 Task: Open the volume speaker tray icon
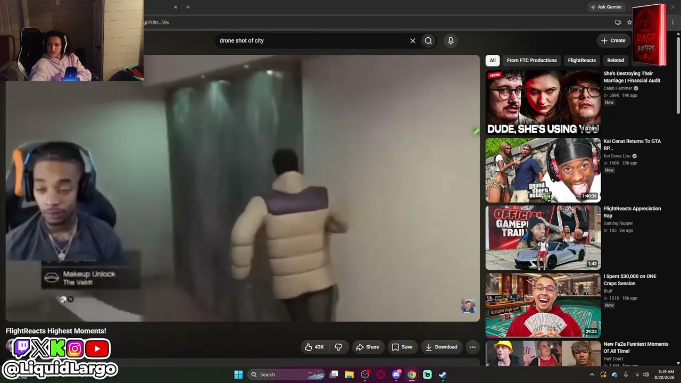[x=646, y=374]
